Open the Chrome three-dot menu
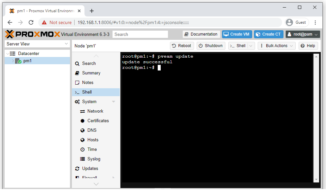326x192 pixels. 315,22
